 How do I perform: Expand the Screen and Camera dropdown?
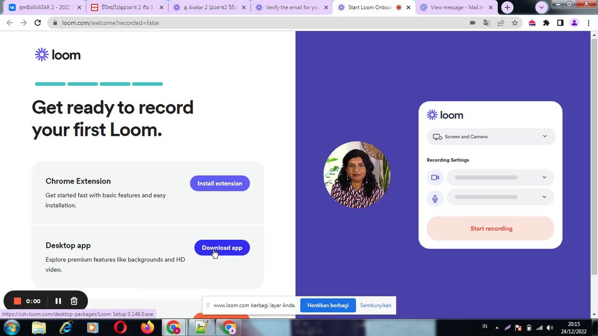pyautogui.click(x=491, y=137)
